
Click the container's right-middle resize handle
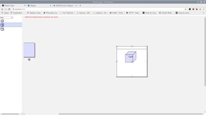[147, 62]
